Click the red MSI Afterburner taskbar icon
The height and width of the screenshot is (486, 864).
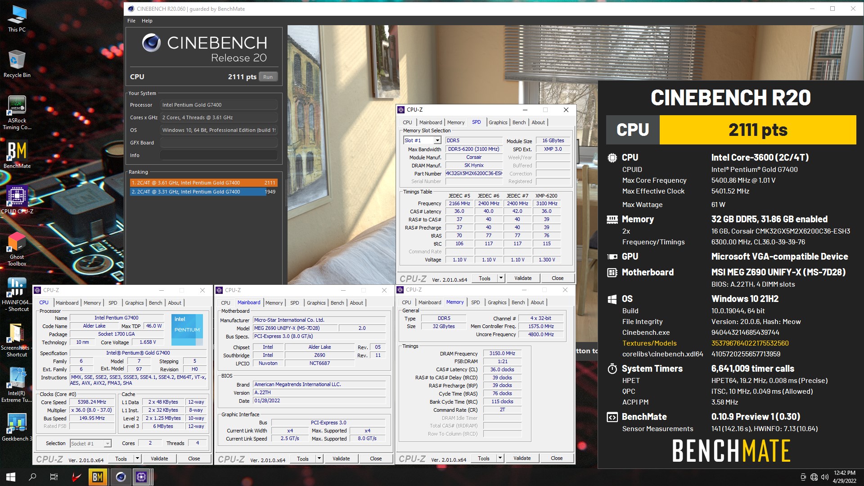pos(76,477)
